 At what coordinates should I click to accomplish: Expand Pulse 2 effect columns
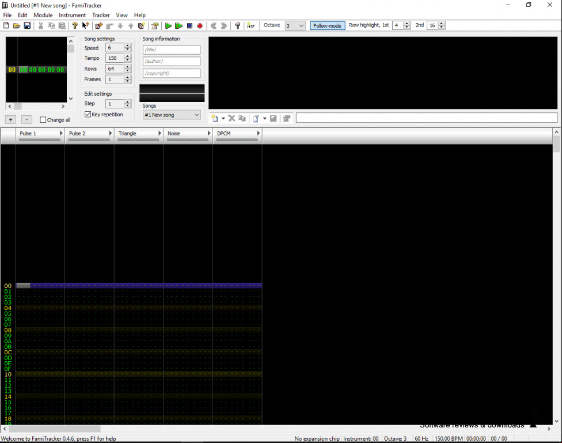coord(111,133)
